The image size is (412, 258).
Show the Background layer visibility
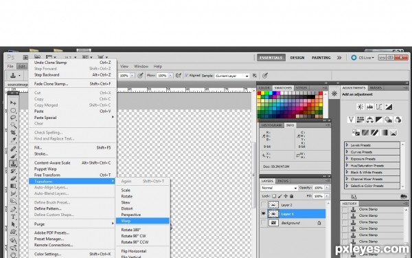click(264, 223)
